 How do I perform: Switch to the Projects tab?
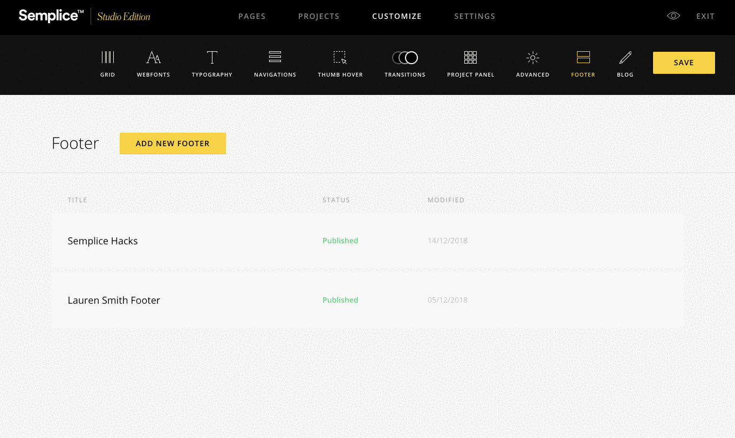pos(319,16)
